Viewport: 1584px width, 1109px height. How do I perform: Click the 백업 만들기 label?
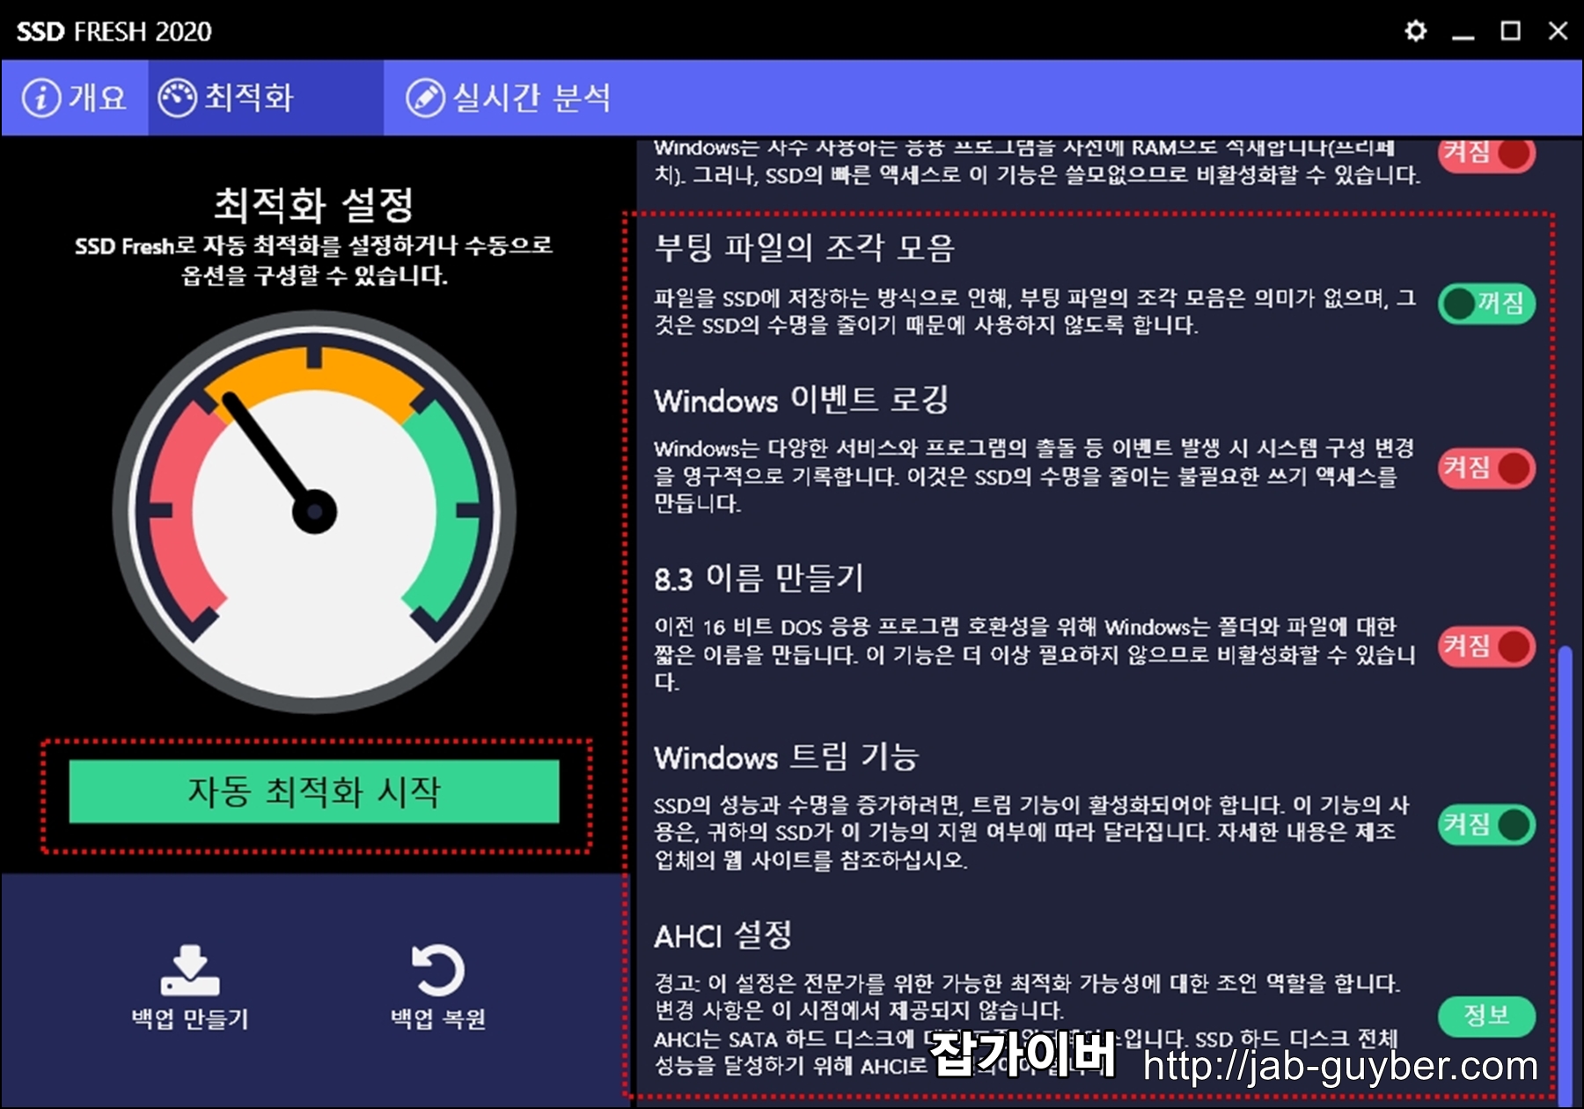pos(190,1018)
